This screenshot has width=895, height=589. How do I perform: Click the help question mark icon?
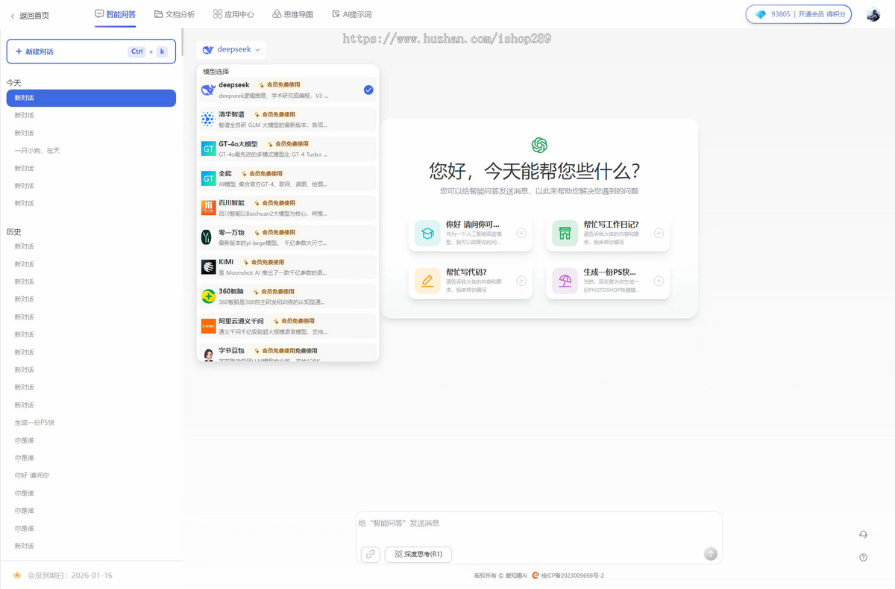click(863, 558)
